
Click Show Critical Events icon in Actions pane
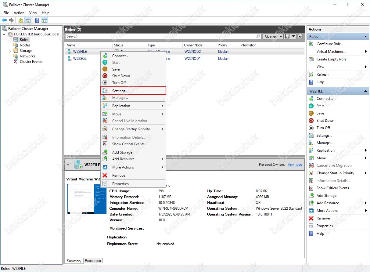coord(311,188)
